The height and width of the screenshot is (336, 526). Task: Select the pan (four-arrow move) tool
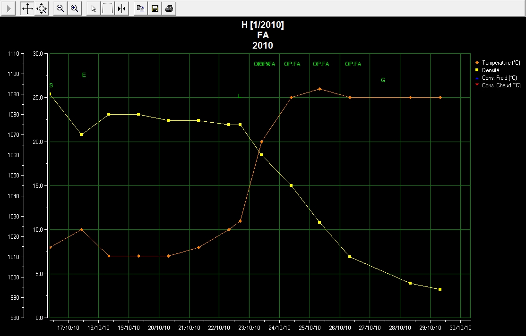pos(27,8)
